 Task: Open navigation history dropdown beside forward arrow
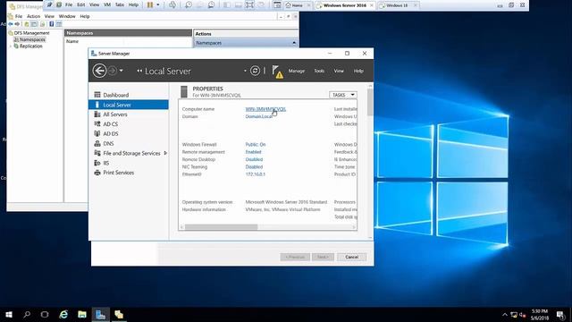122,71
